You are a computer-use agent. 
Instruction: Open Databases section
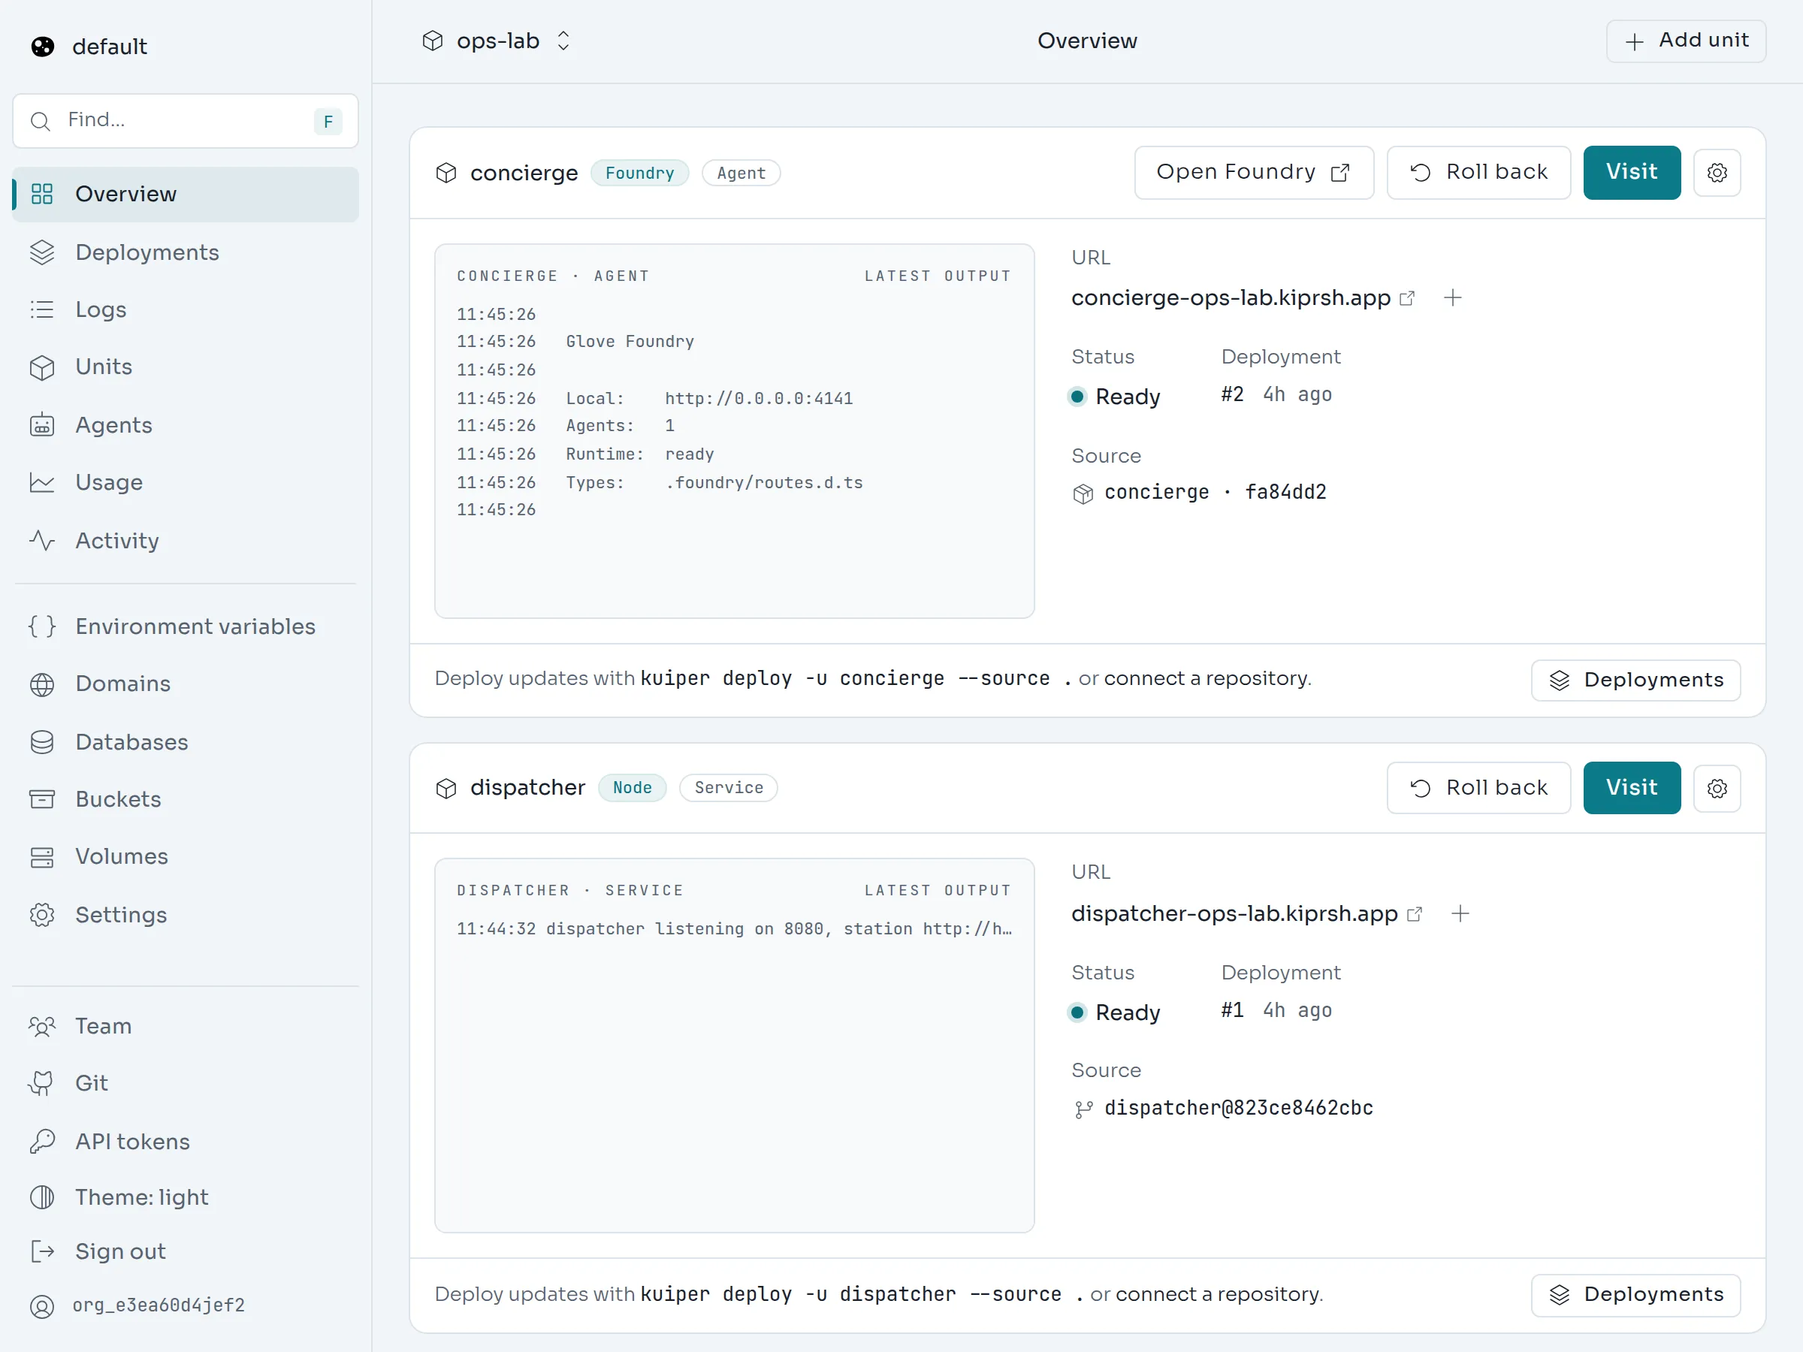tap(186, 742)
